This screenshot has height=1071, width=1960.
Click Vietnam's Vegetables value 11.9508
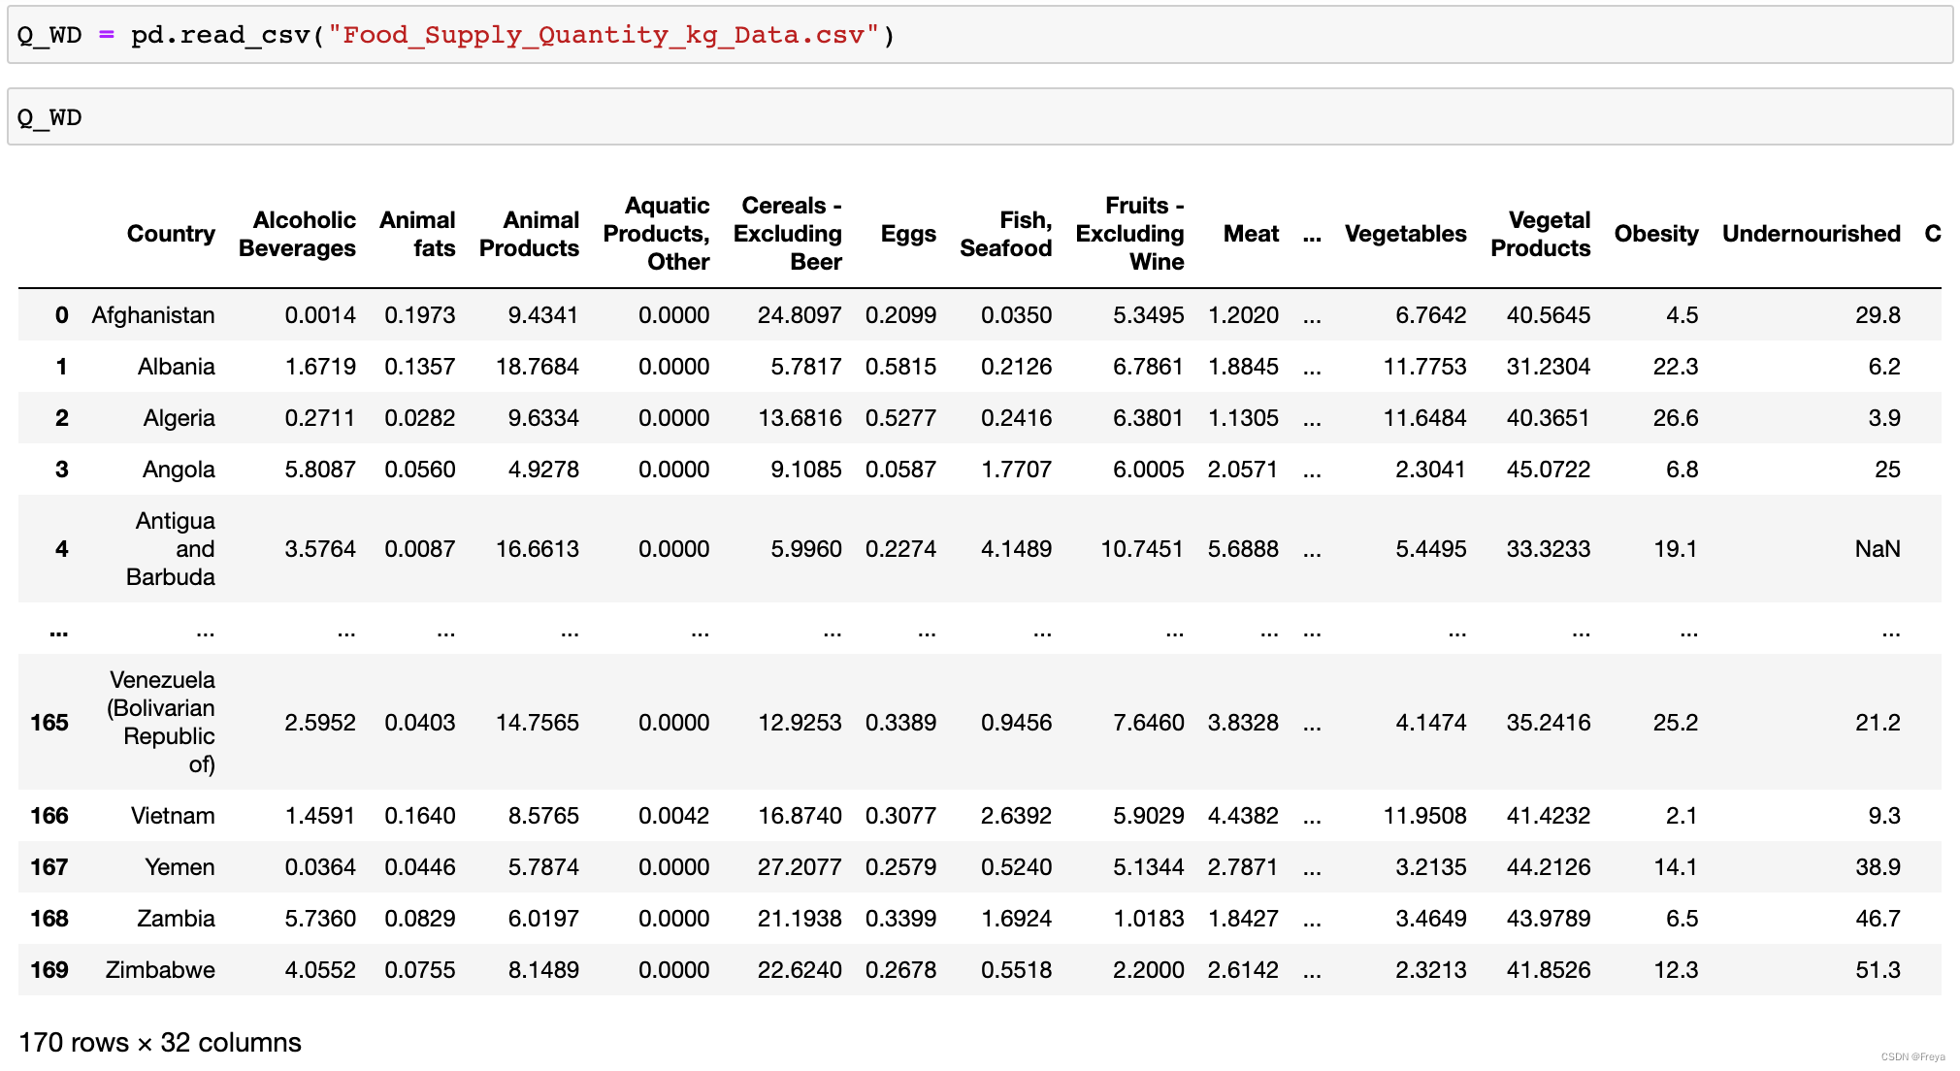1425,816
